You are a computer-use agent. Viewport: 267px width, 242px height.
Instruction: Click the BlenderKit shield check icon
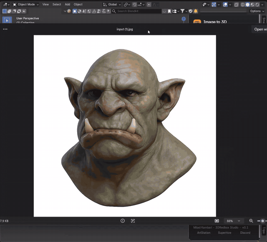pos(191,11)
